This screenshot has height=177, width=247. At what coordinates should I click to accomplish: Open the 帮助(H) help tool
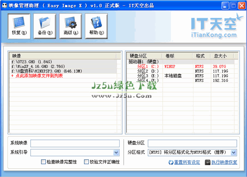[x=96, y=26]
